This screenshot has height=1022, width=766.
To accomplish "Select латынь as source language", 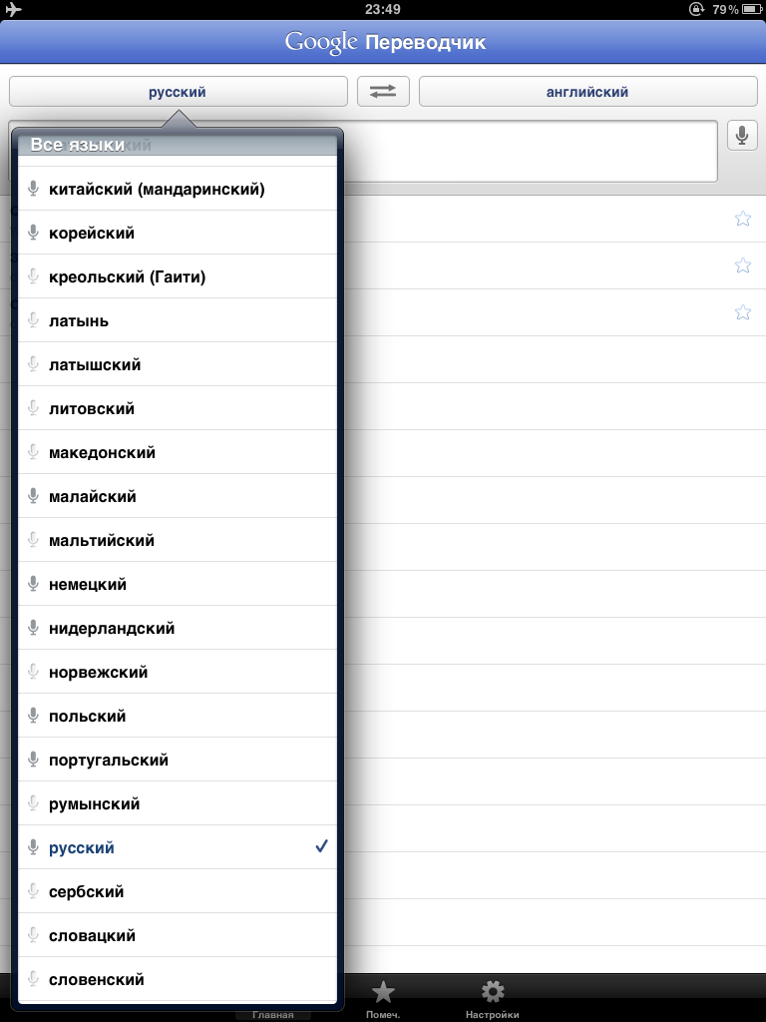I will [x=80, y=320].
